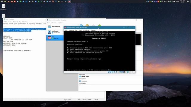191x107 pixels.
Task: Click the mouse integration status icon
Action: click(126, 72)
